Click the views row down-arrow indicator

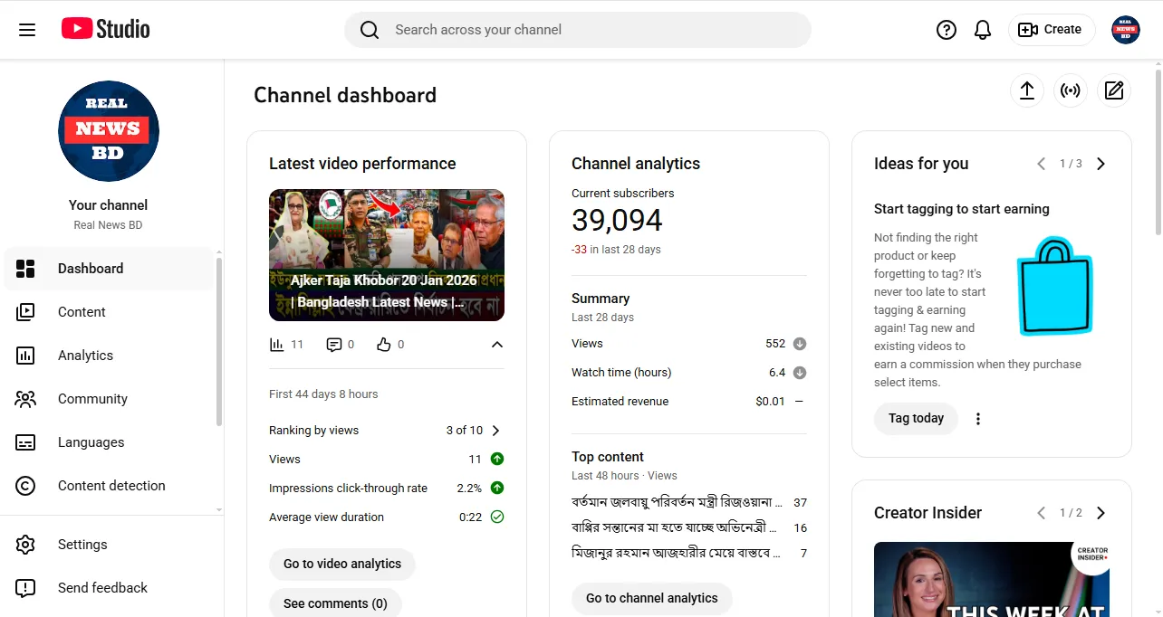pos(799,344)
